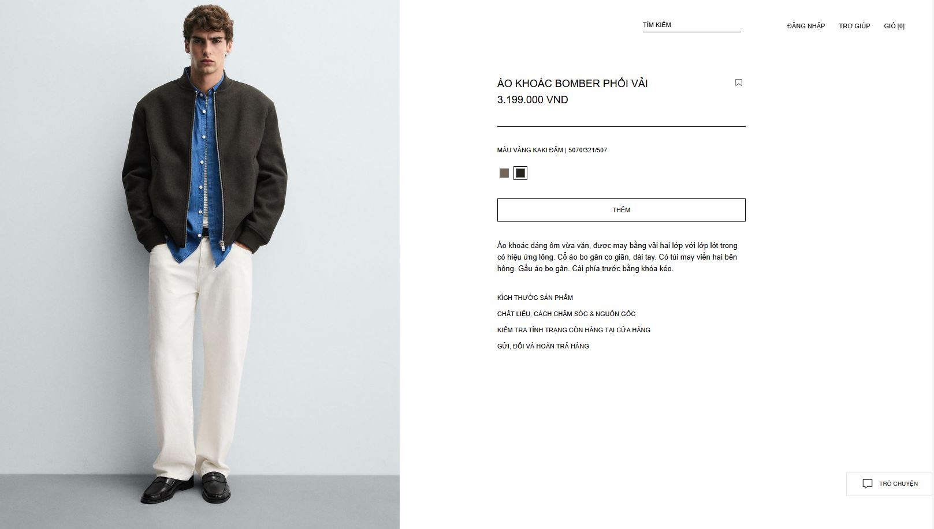
Task: Select the dark khaki color swatch
Action: coord(520,173)
